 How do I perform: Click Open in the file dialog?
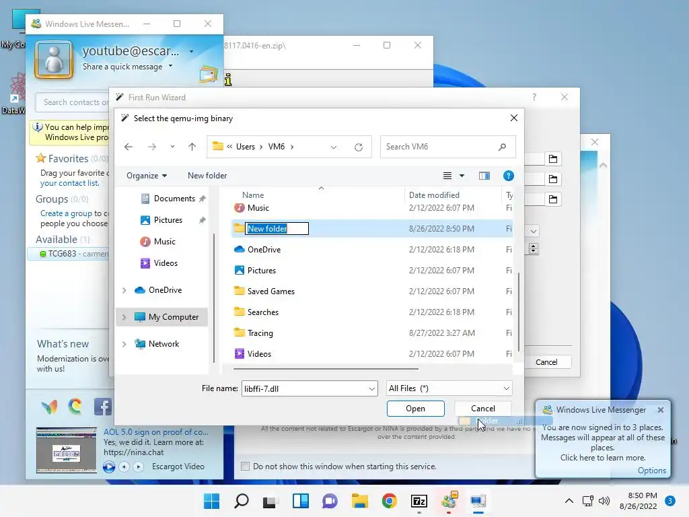pos(415,409)
